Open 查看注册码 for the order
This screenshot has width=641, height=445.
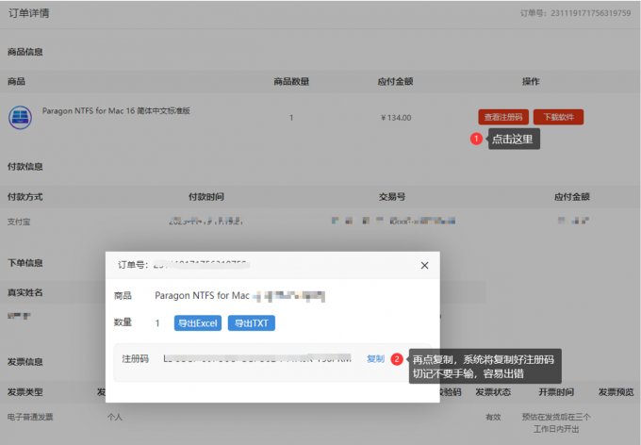point(503,117)
